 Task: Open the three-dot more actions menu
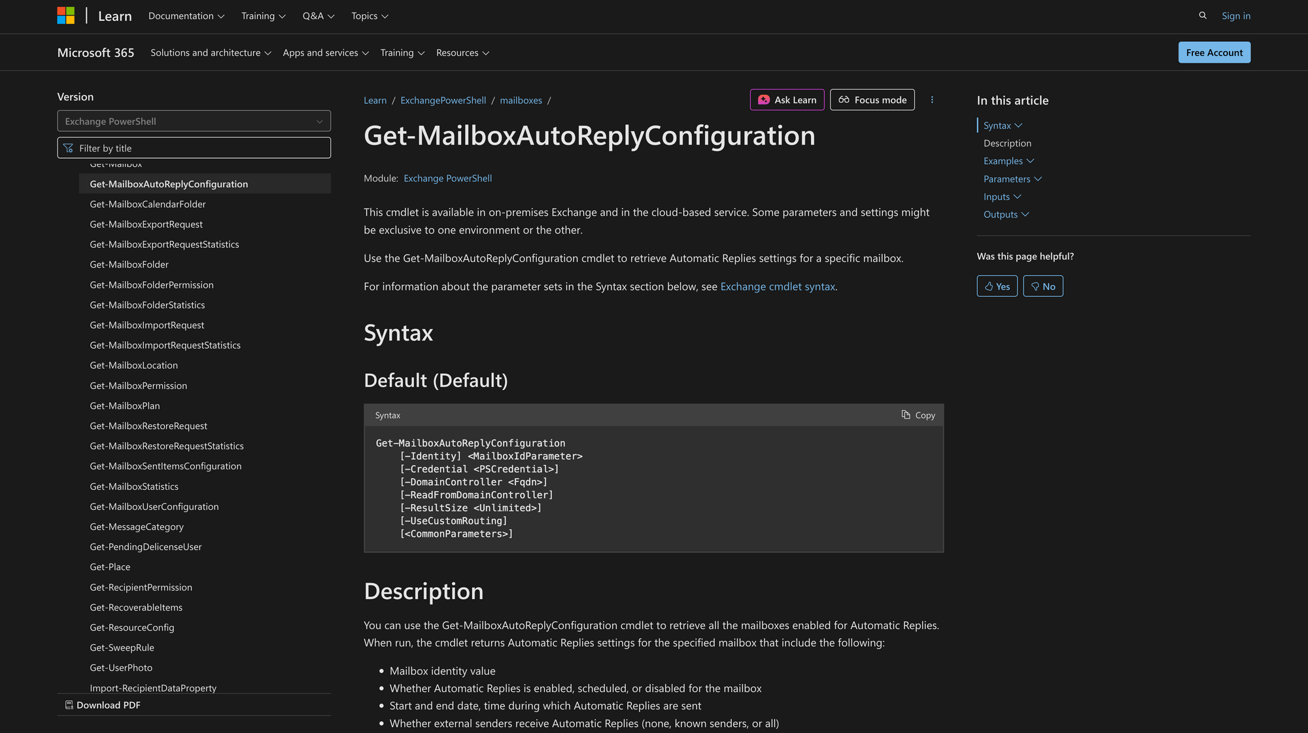point(932,100)
